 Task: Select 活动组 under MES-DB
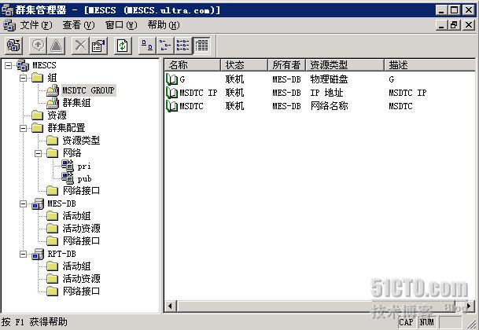[76, 216]
